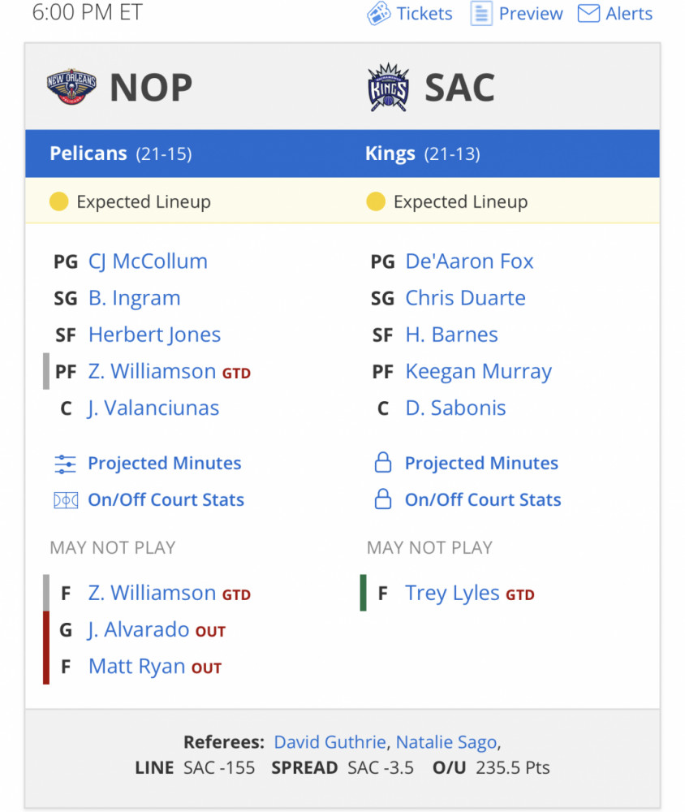Open CJ McCollum player link
685x812 pixels.
148,261
